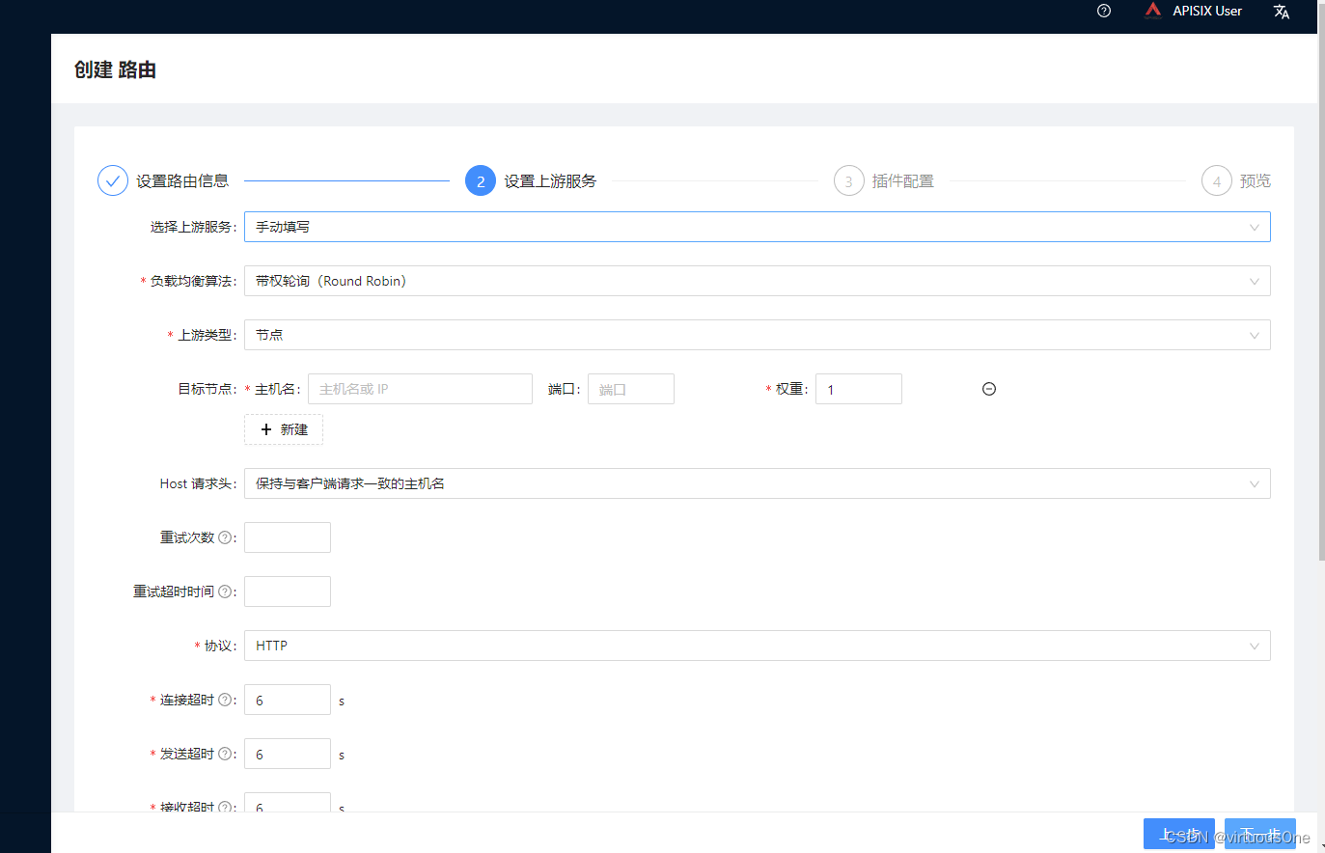
Task: Click the 重试超时时间 input box
Action: pos(288,592)
